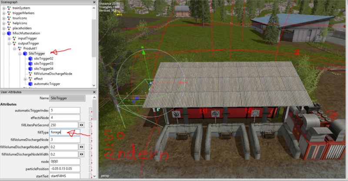
Task: Expand the inputTrigger tree node
Action: [x=9, y=38]
